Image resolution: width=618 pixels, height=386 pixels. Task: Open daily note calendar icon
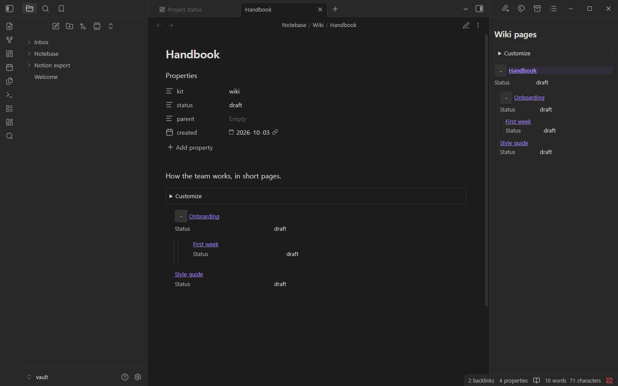[x=9, y=67]
